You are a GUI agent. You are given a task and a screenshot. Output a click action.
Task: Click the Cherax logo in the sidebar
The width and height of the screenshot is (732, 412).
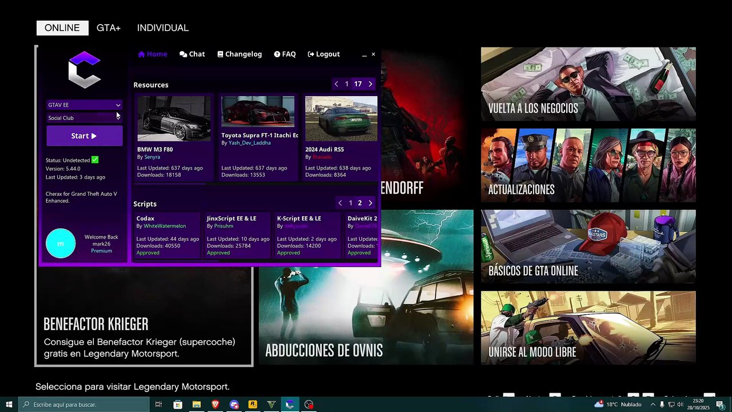click(84, 70)
